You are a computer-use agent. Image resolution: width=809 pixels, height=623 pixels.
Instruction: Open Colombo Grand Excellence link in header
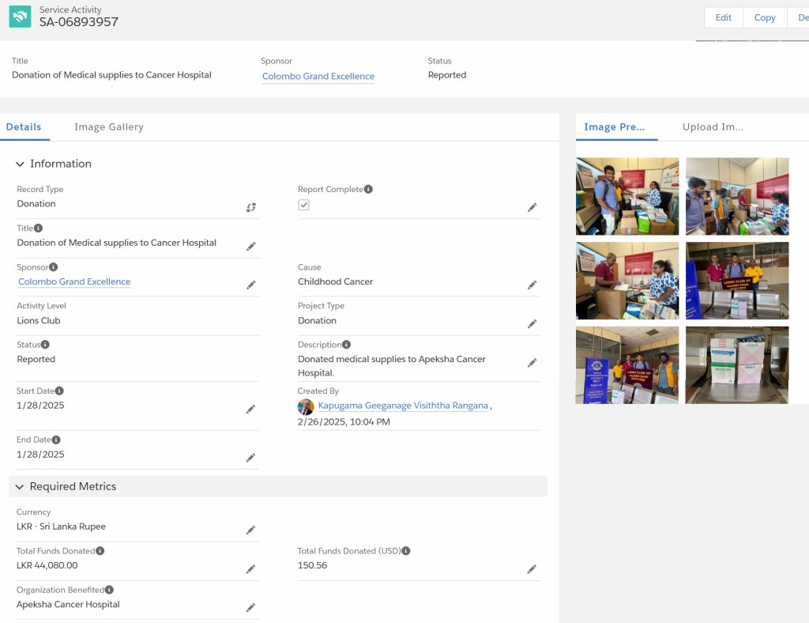coord(318,77)
